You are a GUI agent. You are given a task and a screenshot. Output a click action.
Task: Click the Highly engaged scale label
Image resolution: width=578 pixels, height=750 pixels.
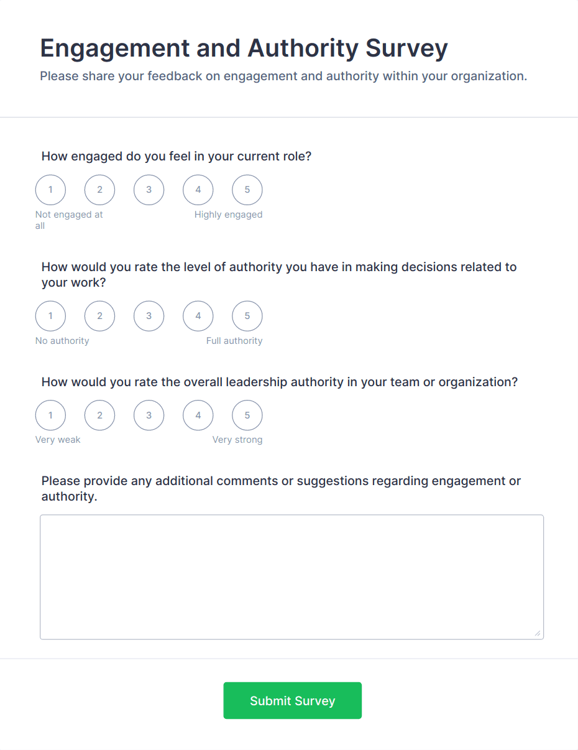click(228, 215)
